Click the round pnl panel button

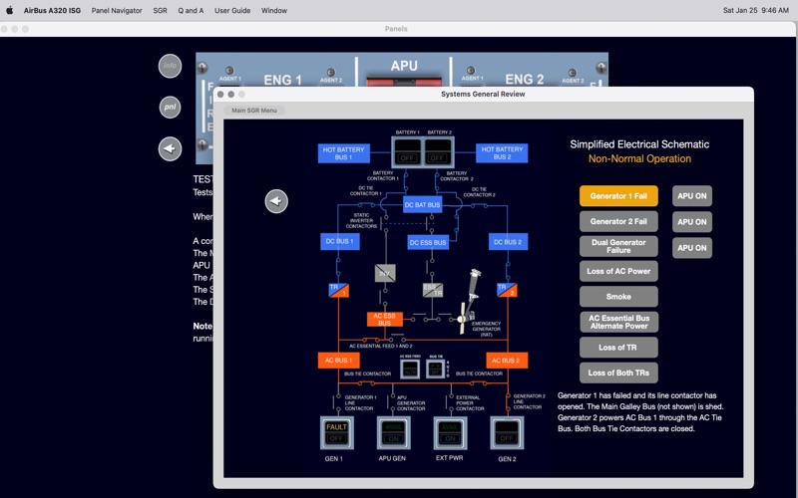pos(170,108)
